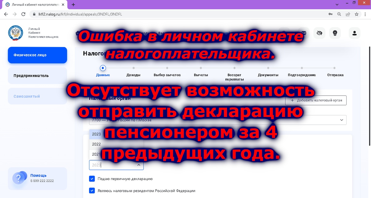This screenshot has height=198, width=371.
Task: Click the Личный кабинет налогоплательщика logo
Action: [15, 33]
